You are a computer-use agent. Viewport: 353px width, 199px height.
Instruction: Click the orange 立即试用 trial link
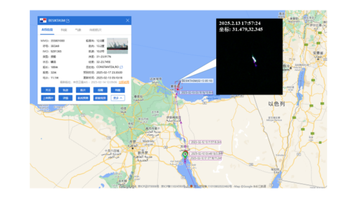(x=124, y=82)
